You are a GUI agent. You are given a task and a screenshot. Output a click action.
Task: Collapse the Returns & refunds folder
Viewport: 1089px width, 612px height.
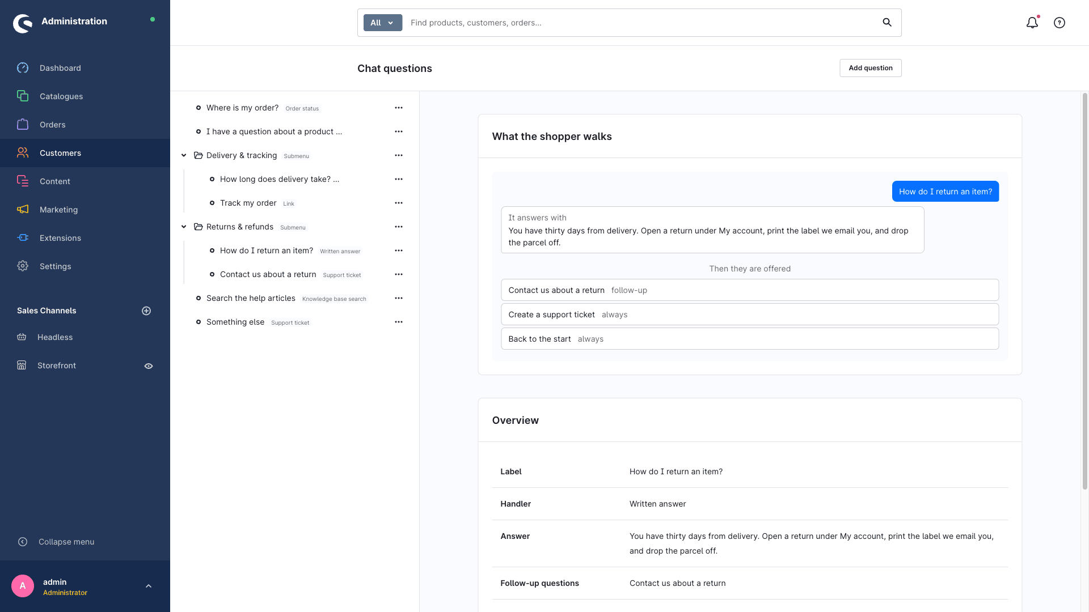[184, 227]
